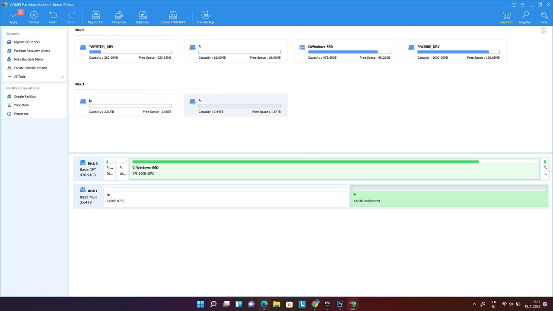Select the D: 2.00TB partition card
The height and width of the screenshot is (311, 553).
point(126,105)
